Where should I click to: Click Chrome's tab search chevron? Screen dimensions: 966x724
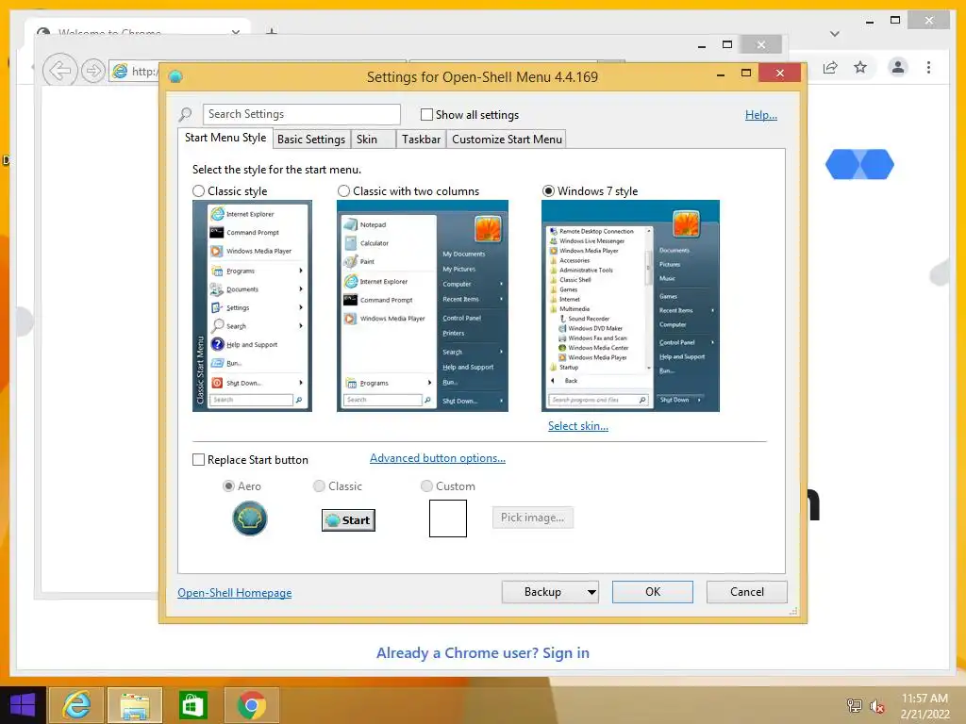[834, 34]
